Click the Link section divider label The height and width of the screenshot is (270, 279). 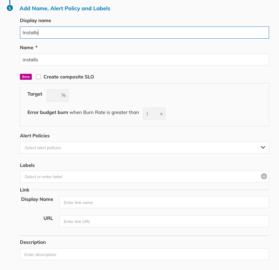point(24,190)
